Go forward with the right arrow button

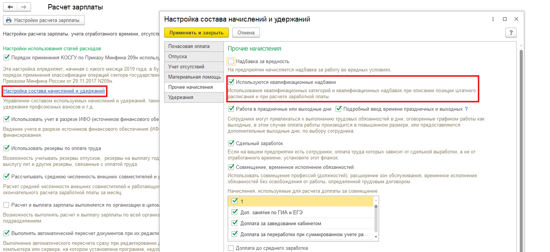[24, 7]
